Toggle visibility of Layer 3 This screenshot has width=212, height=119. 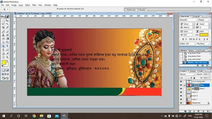181,92
